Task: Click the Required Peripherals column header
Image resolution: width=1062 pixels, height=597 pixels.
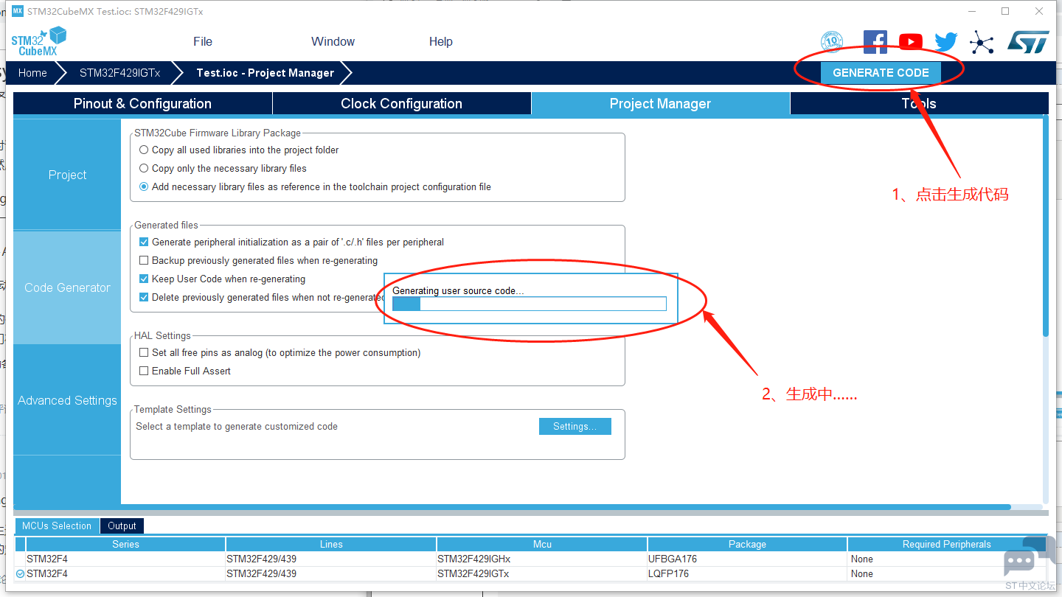Action: click(947, 544)
